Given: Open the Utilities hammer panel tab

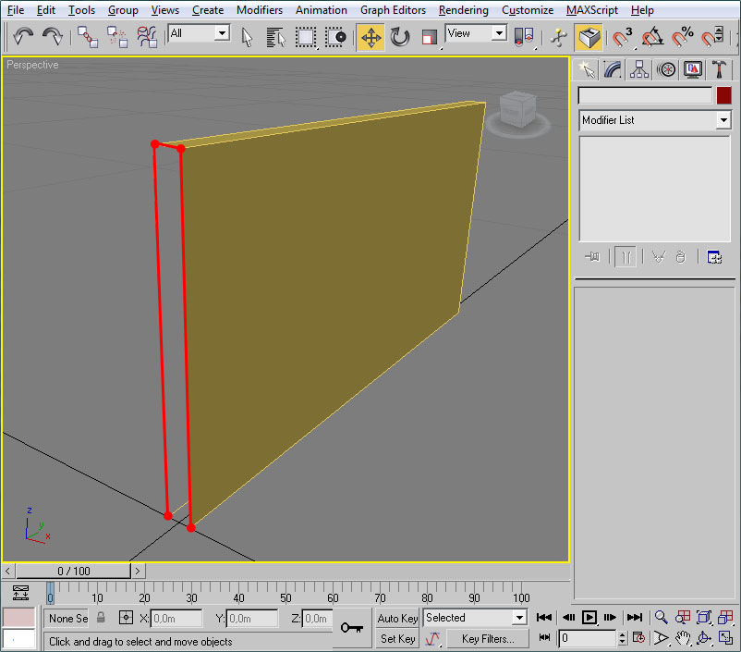Looking at the screenshot, I should coord(722,69).
